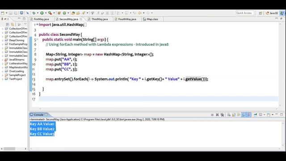Open the New wizard dropdown arrow

(6, 13)
